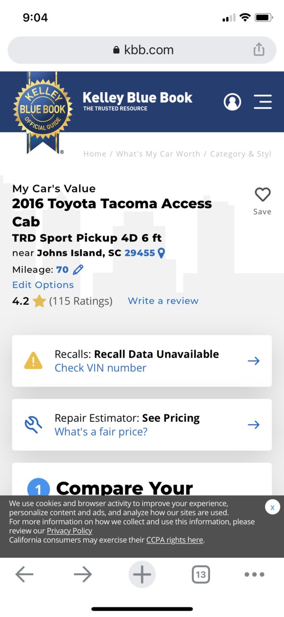284x617 pixels.
Task: Go back with browser back arrow
Action: (24, 574)
